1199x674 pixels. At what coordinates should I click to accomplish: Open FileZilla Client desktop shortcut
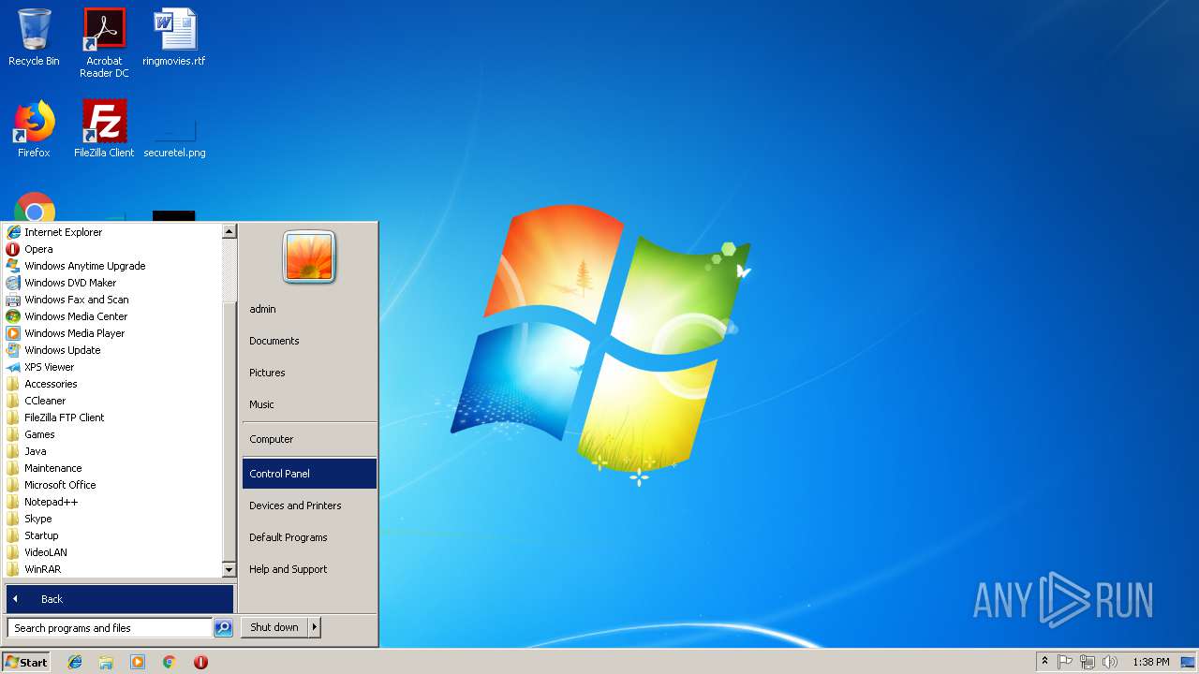coord(104,129)
